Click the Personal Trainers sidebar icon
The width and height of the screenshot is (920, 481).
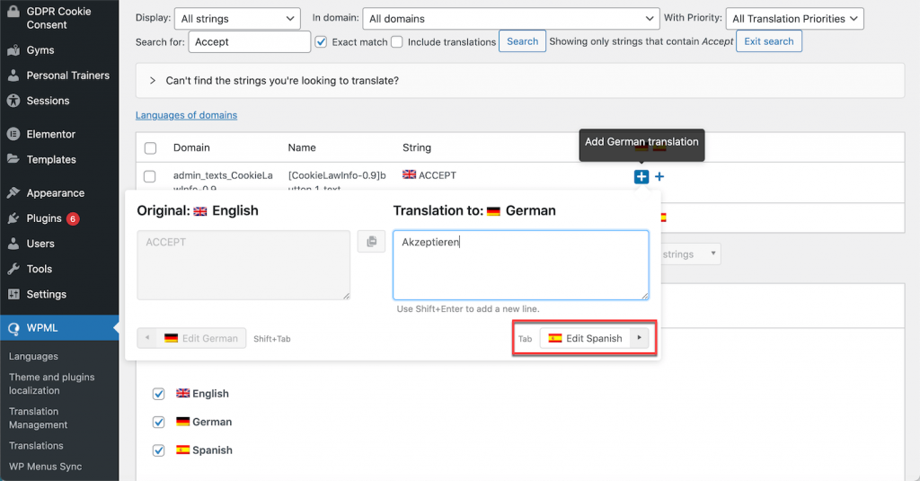(13, 76)
